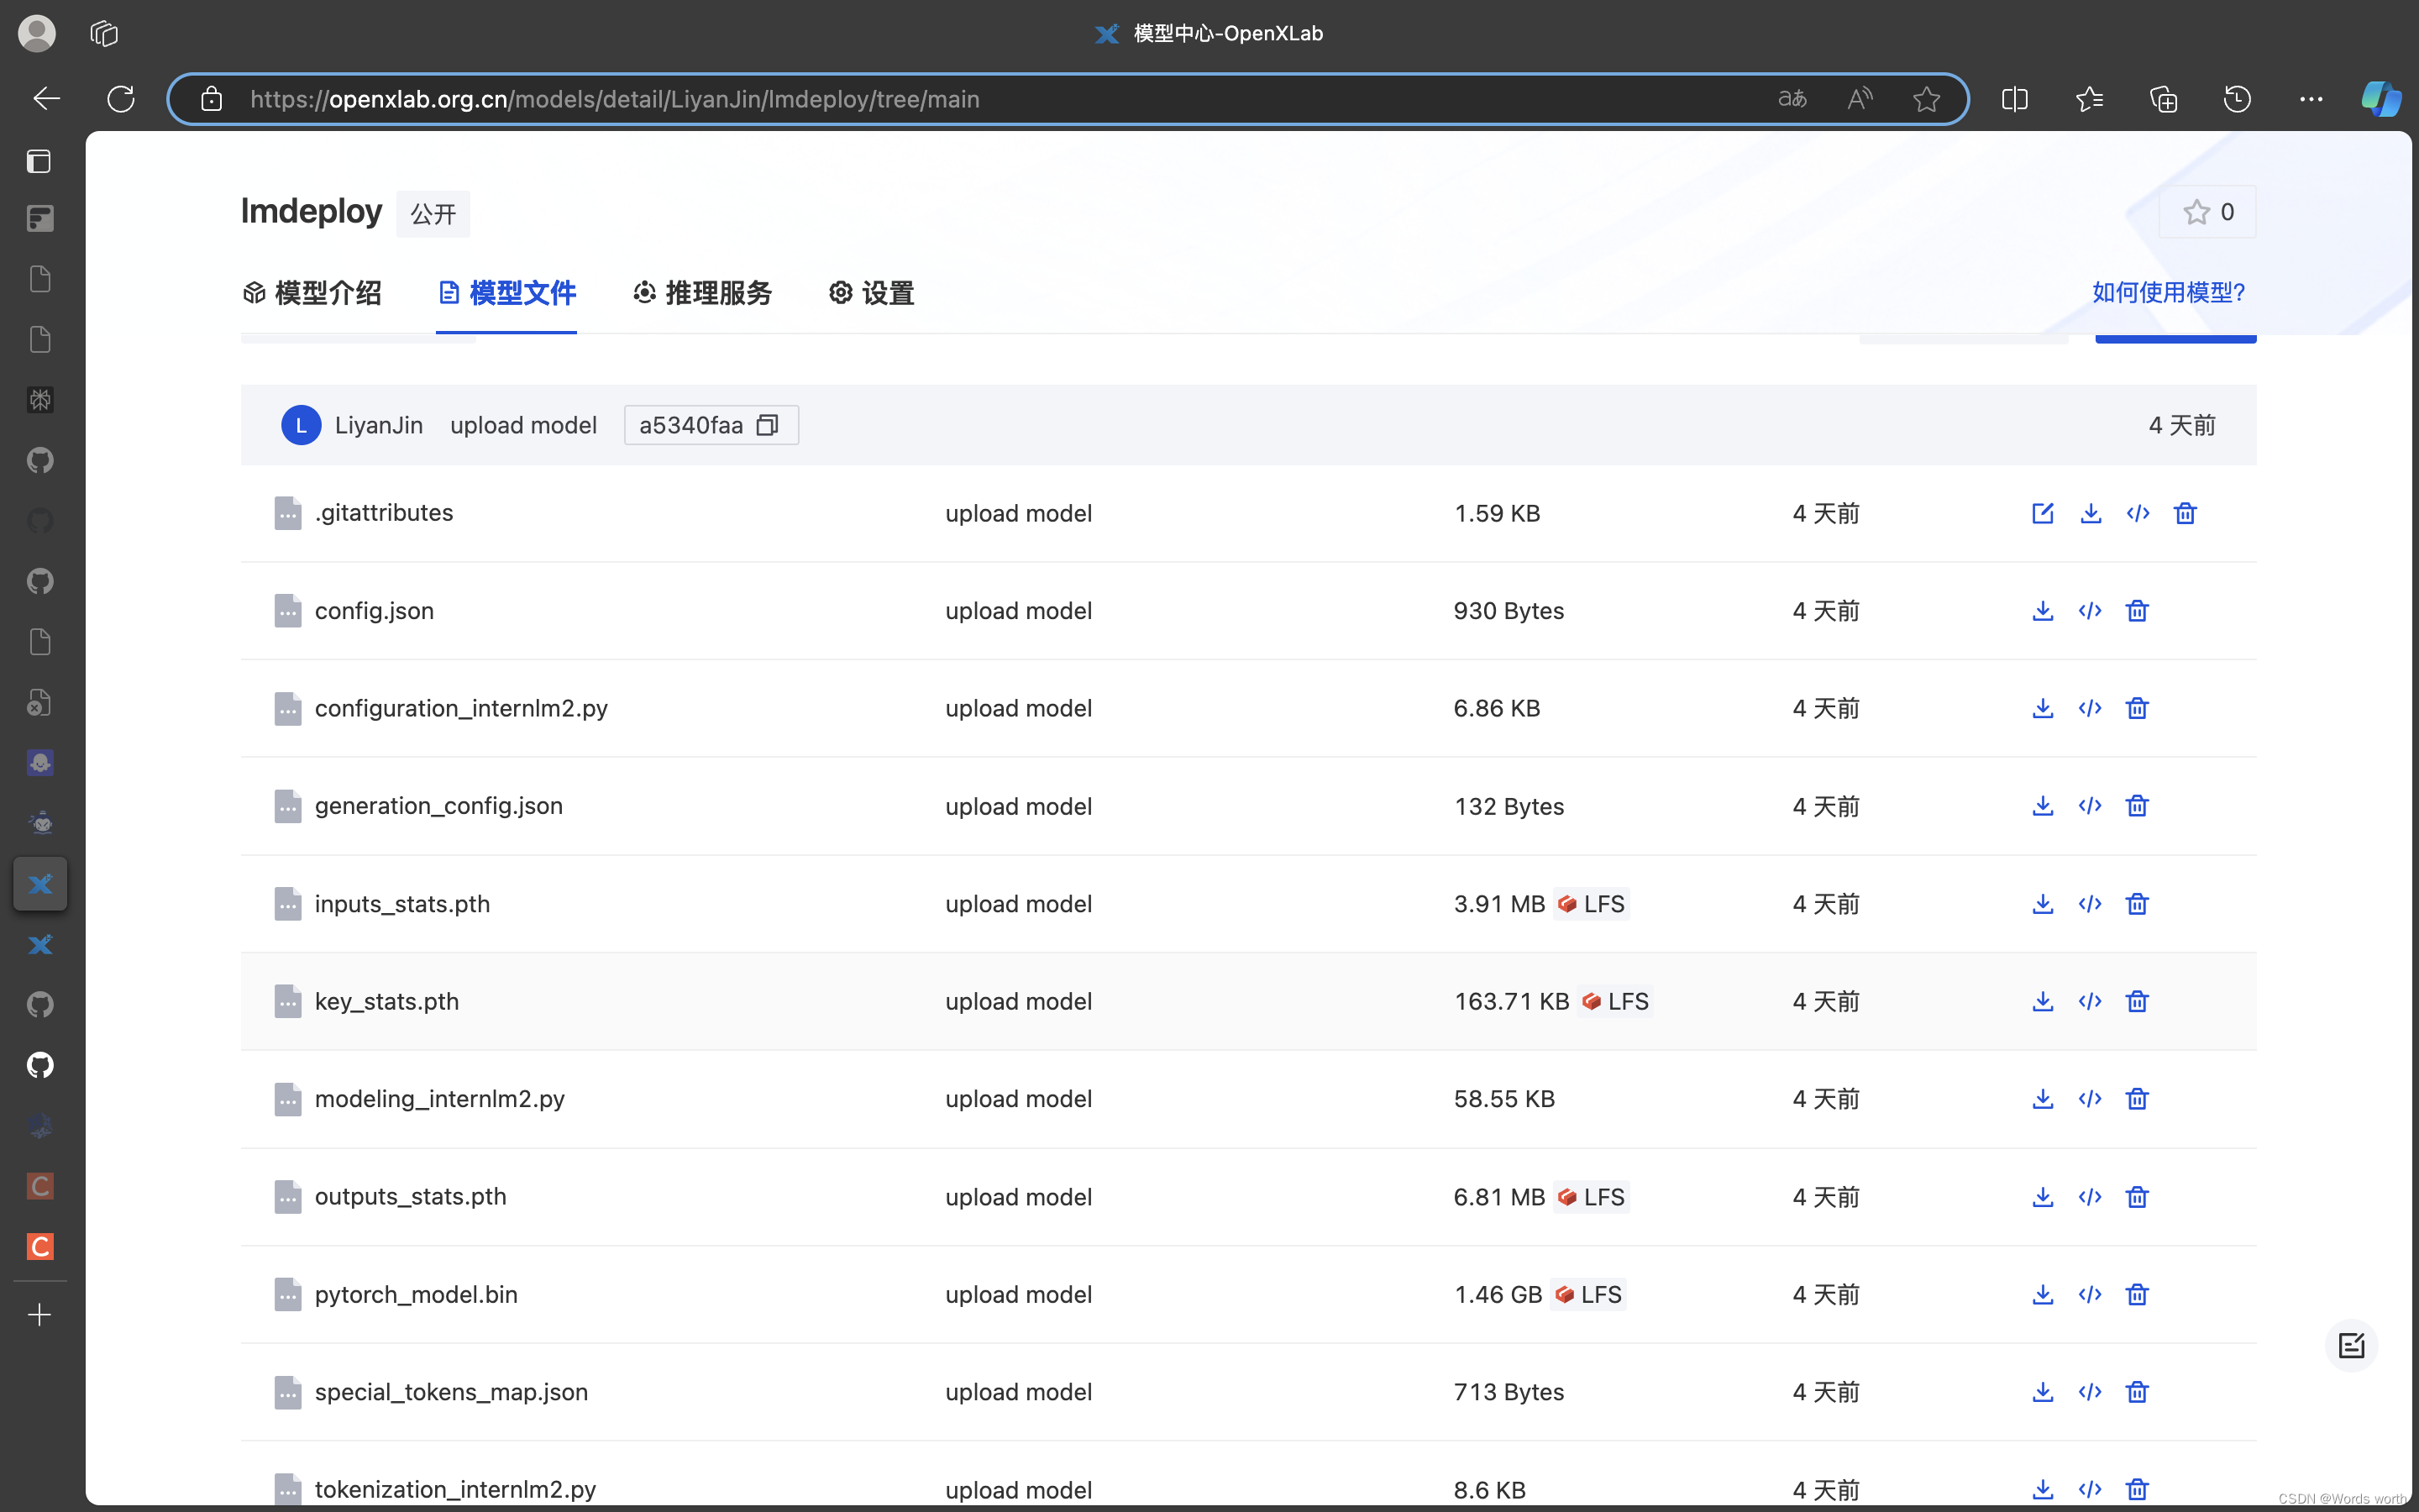Open browser settings and more menu
The width and height of the screenshot is (2419, 1512).
pyautogui.click(x=2311, y=99)
